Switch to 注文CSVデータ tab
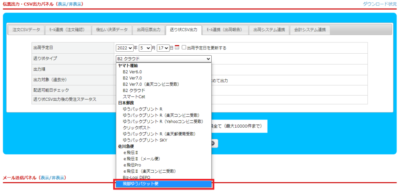 click(26, 30)
